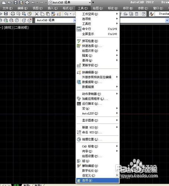The height and width of the screenshot is (186, 169).
Task: Choose 运行脚本 from the Tools menu
Action: [x=98, y=104]
